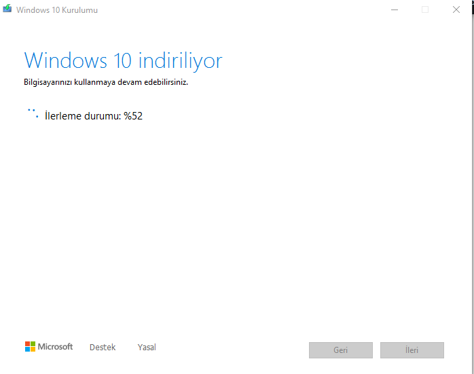Screen dimensions: 474x374
Task: Click the Microsoft logo in the footer
Action: tap(49, 346)
